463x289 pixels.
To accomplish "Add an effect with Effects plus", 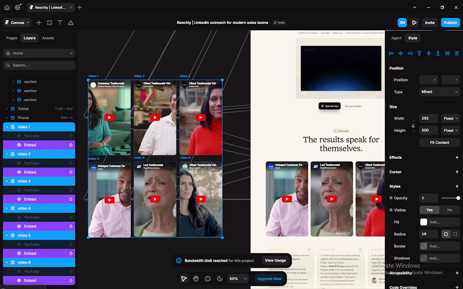I will 457,158.
